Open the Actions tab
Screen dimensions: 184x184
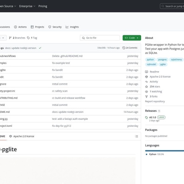pos(20,27)
